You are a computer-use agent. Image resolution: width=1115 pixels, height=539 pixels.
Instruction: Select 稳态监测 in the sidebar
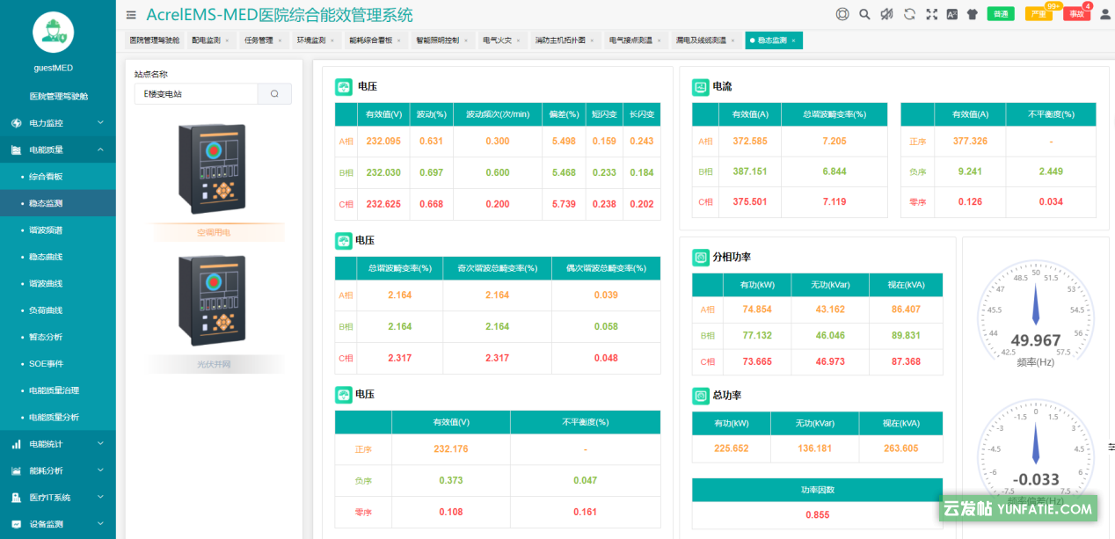tap(58, 203)
